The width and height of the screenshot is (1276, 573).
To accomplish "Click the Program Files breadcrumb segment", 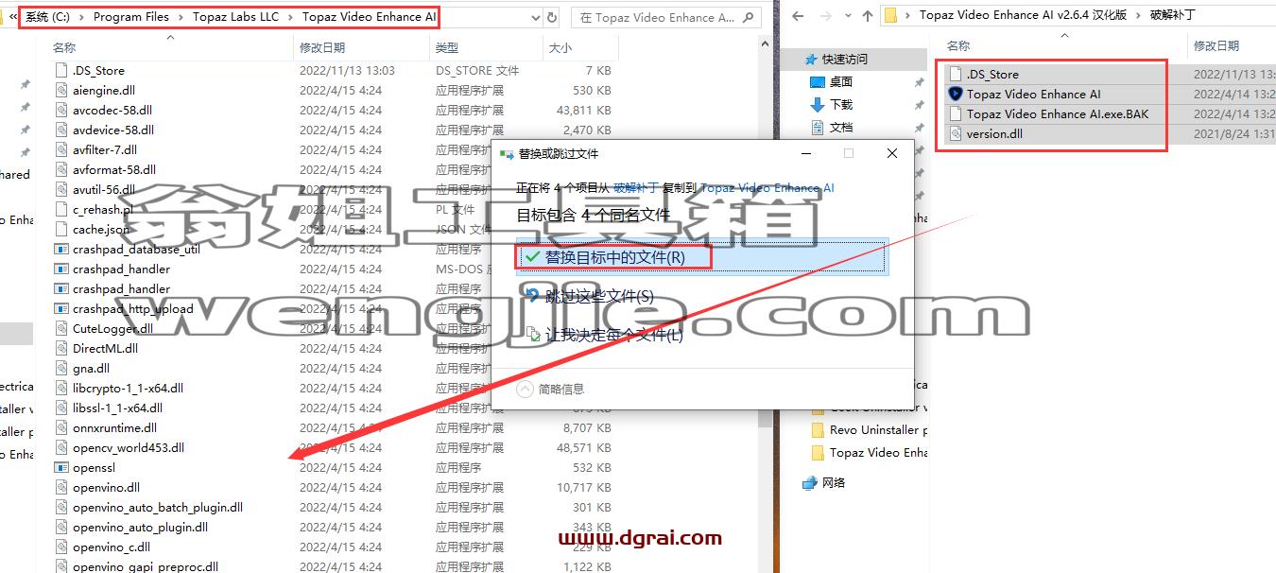I will point(130,17).
